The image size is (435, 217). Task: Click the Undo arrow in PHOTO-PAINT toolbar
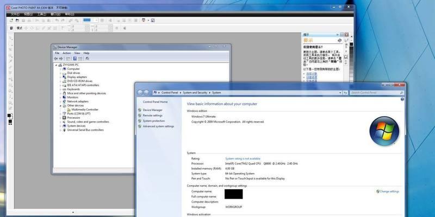click(x=57, y=20)
